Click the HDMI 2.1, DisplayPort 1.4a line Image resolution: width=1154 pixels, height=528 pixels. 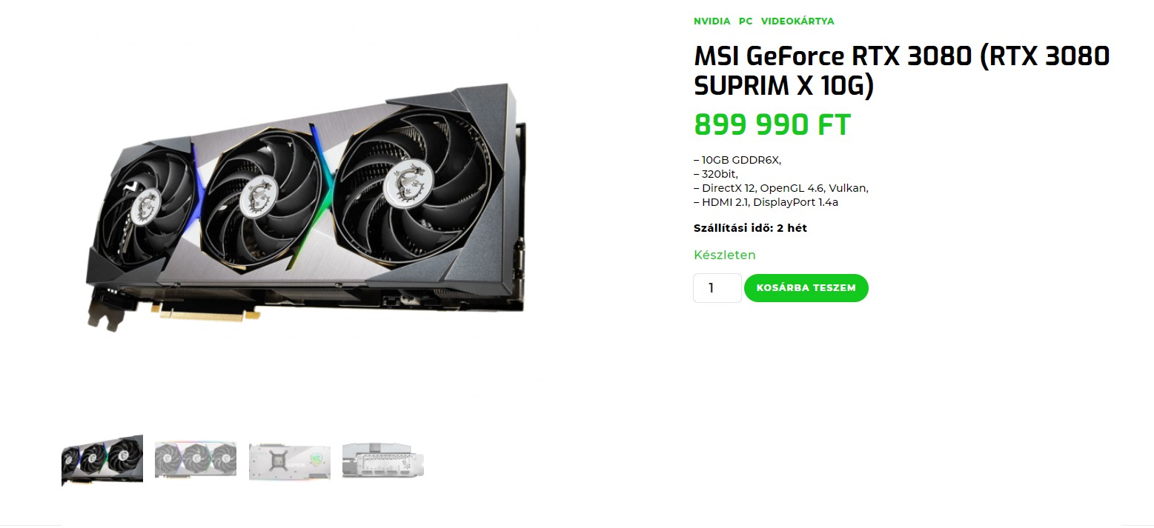pos(766,202)
